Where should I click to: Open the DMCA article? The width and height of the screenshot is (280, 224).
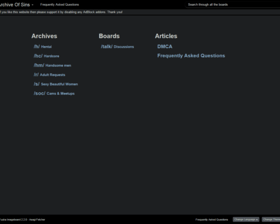(165, 46)
